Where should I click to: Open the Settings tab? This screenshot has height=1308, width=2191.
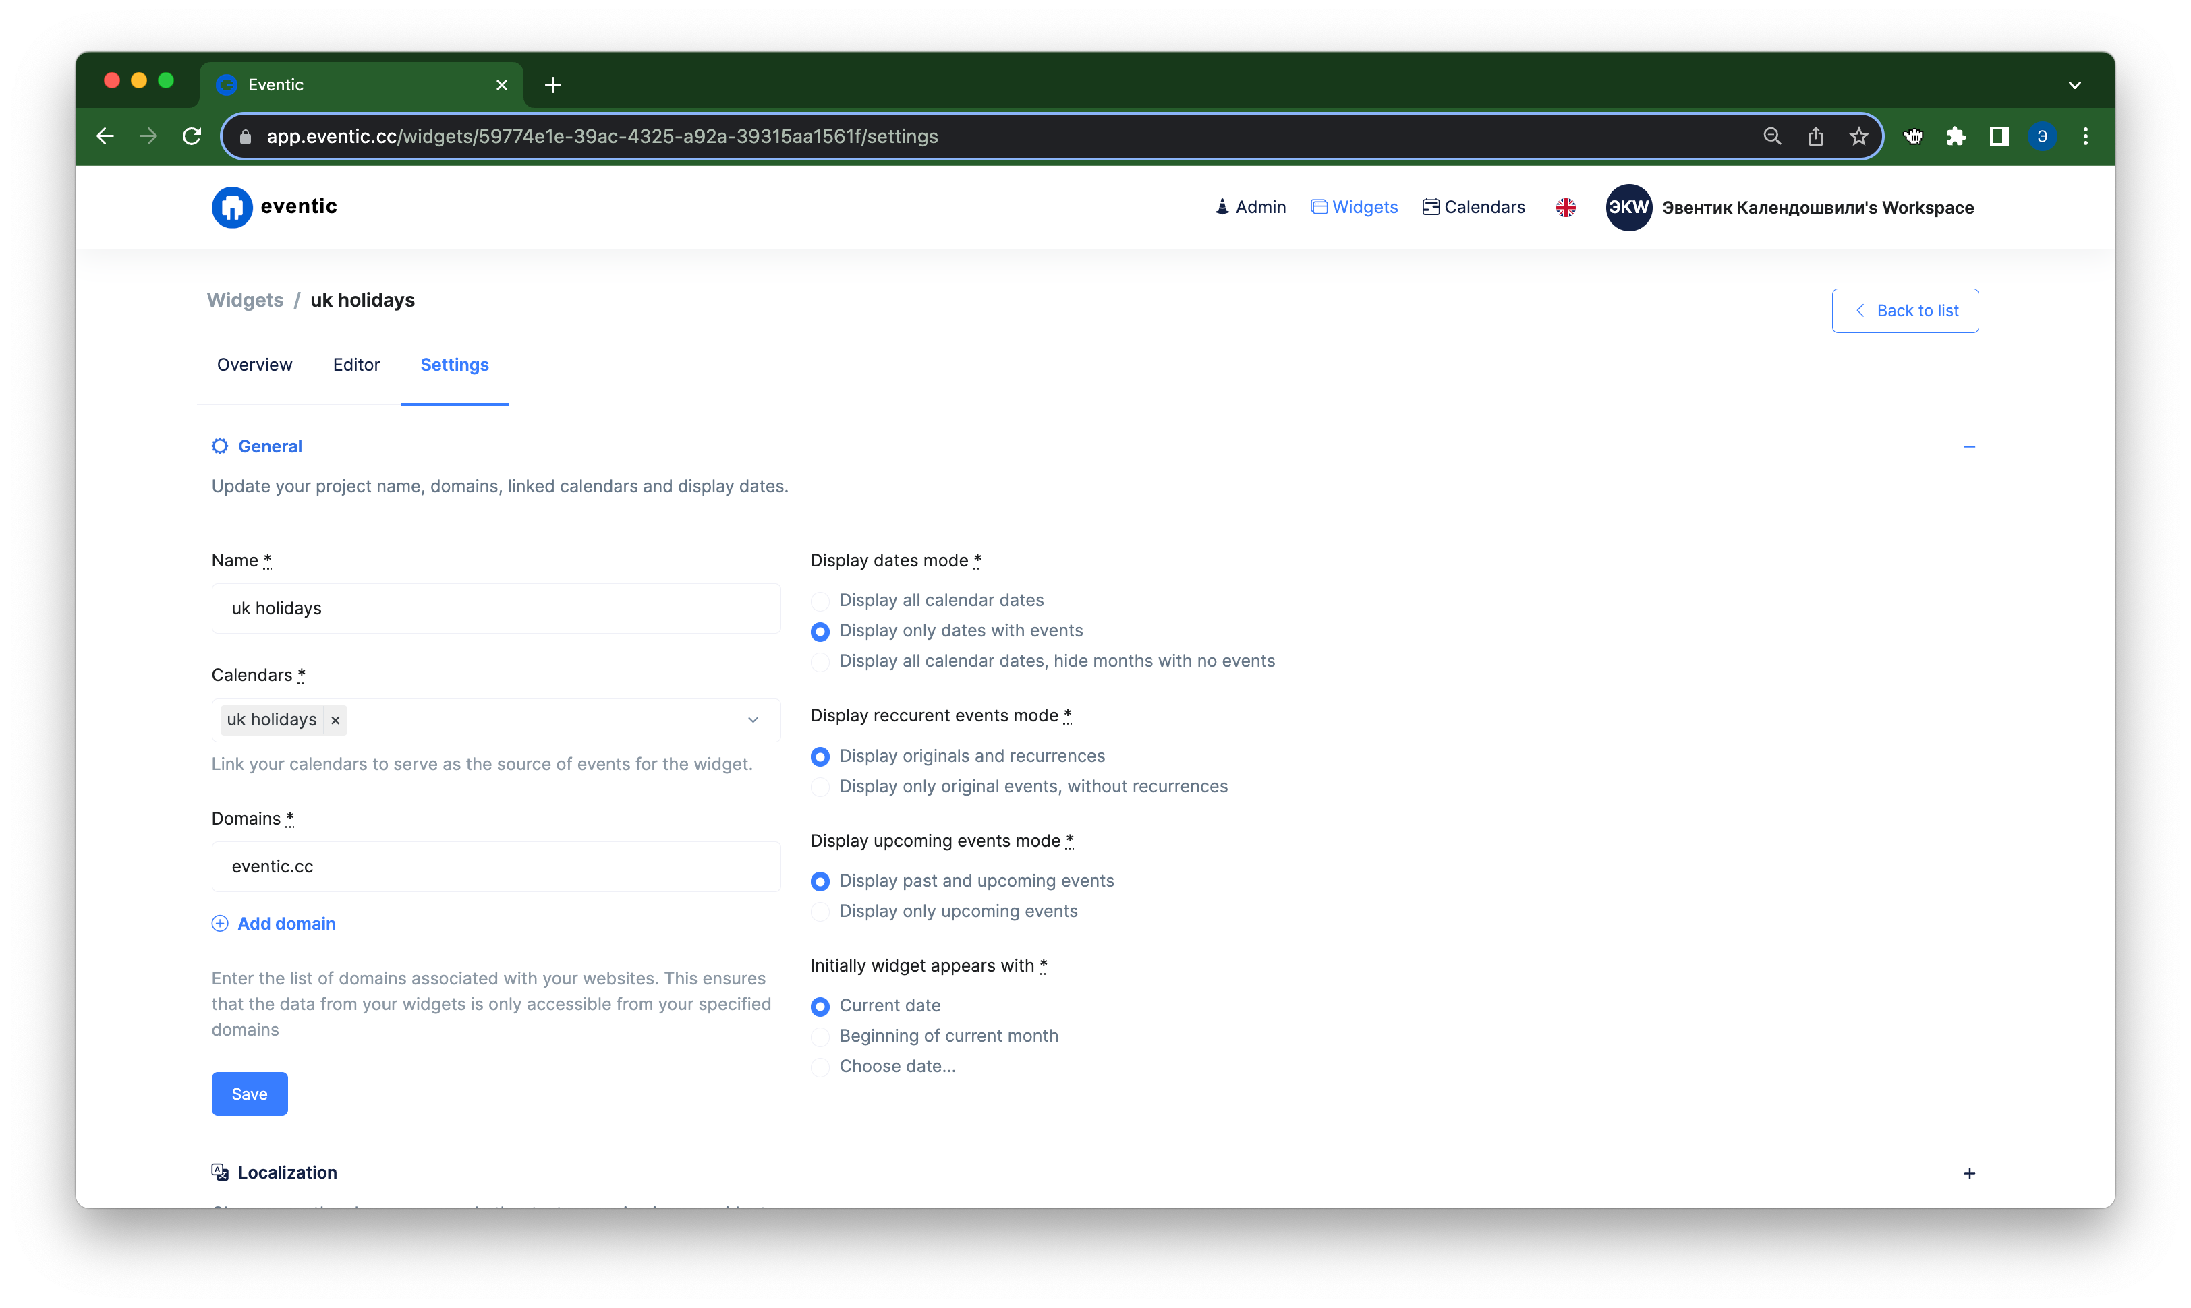click(x=454, y=365)
